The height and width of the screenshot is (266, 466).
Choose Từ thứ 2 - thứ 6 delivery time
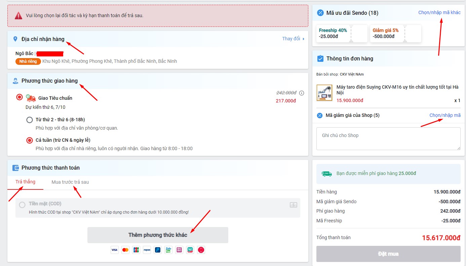[x=30, y=120]
